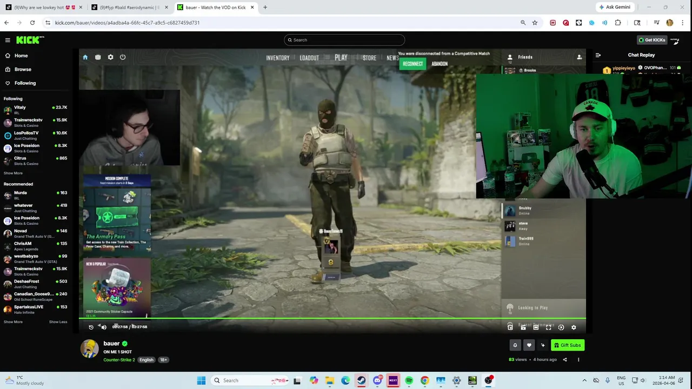Screen dimensions: 692x389
Task: Click the red fast-forward extension icon
Action: click(x=553, y=23)
